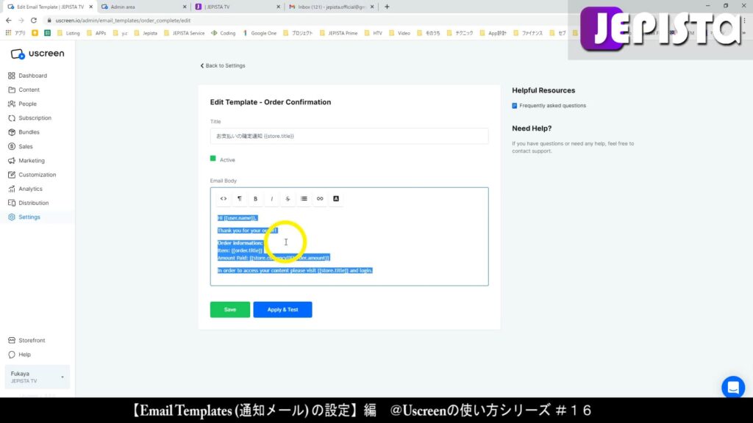Screen dimensions: 753x423
Task: Click the Settings gear icon in sidebar
Action: click(x=12, y=217)
